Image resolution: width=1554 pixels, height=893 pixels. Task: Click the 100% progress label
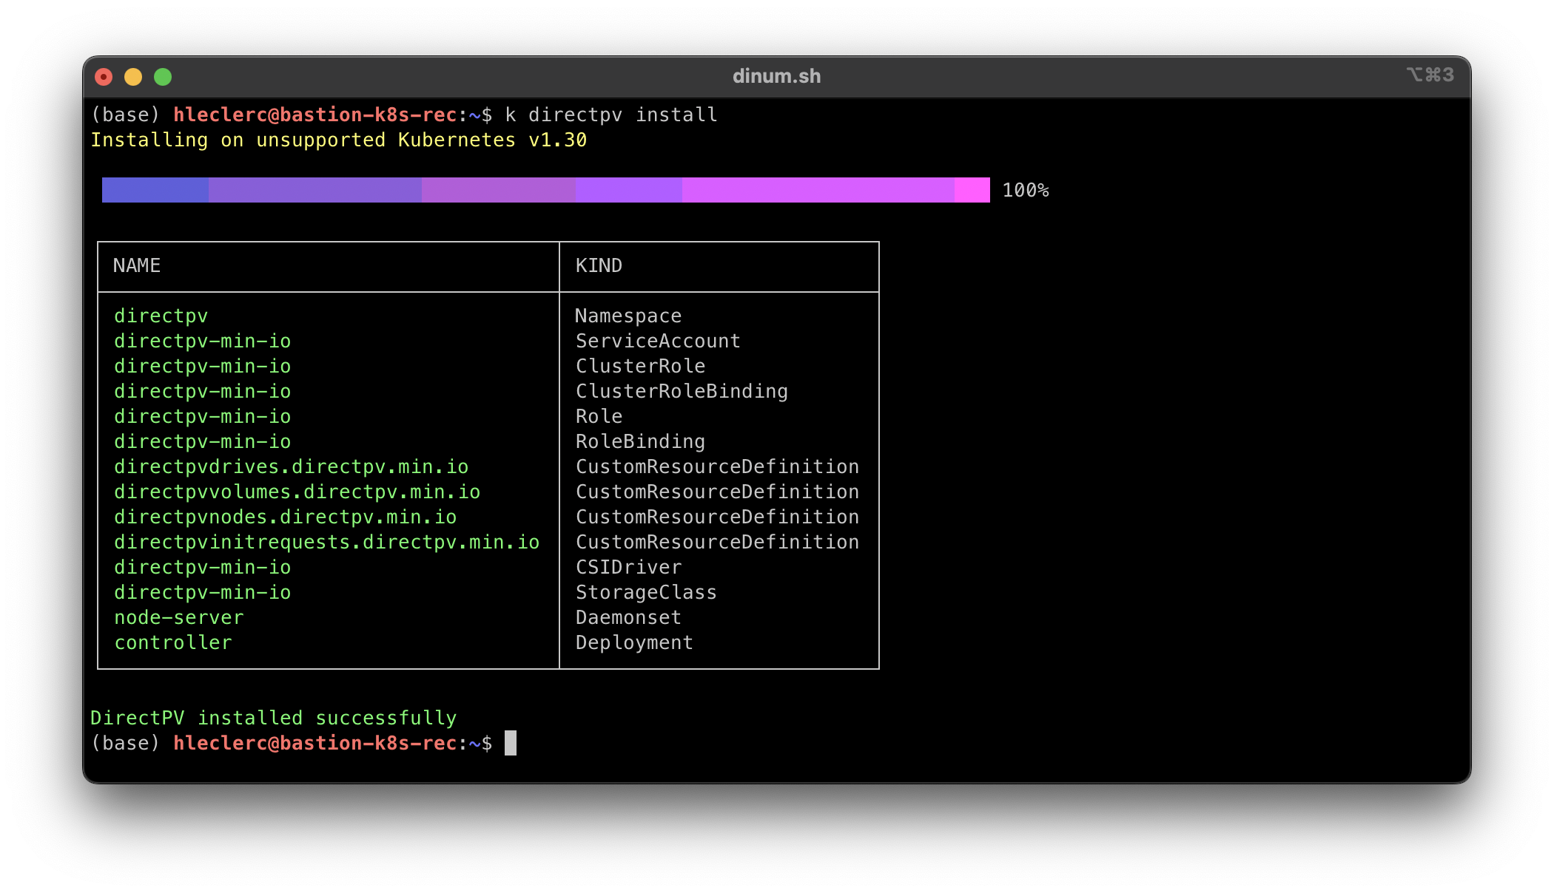click(x=1025, y=191)
